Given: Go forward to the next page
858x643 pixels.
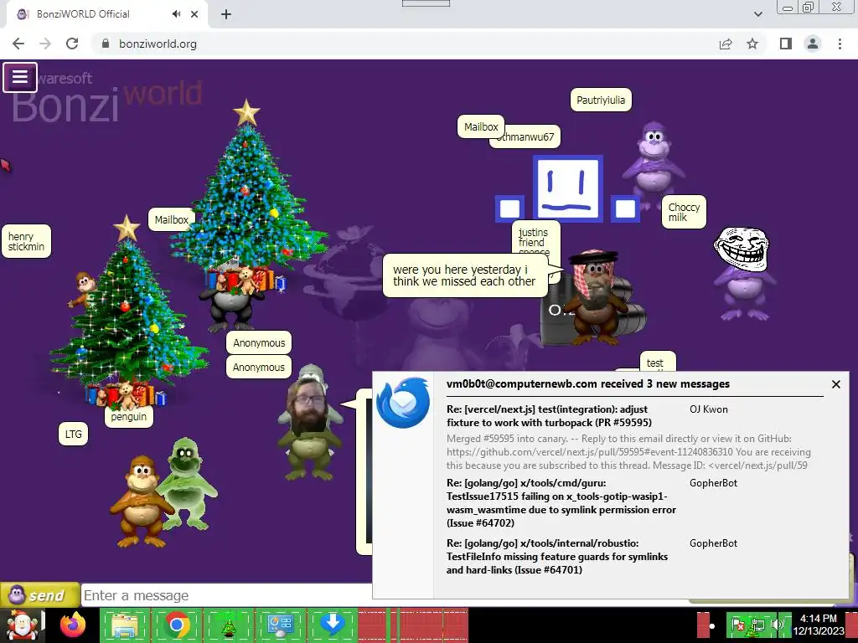Looking at the screenshot, I should (x=45, y=44).
